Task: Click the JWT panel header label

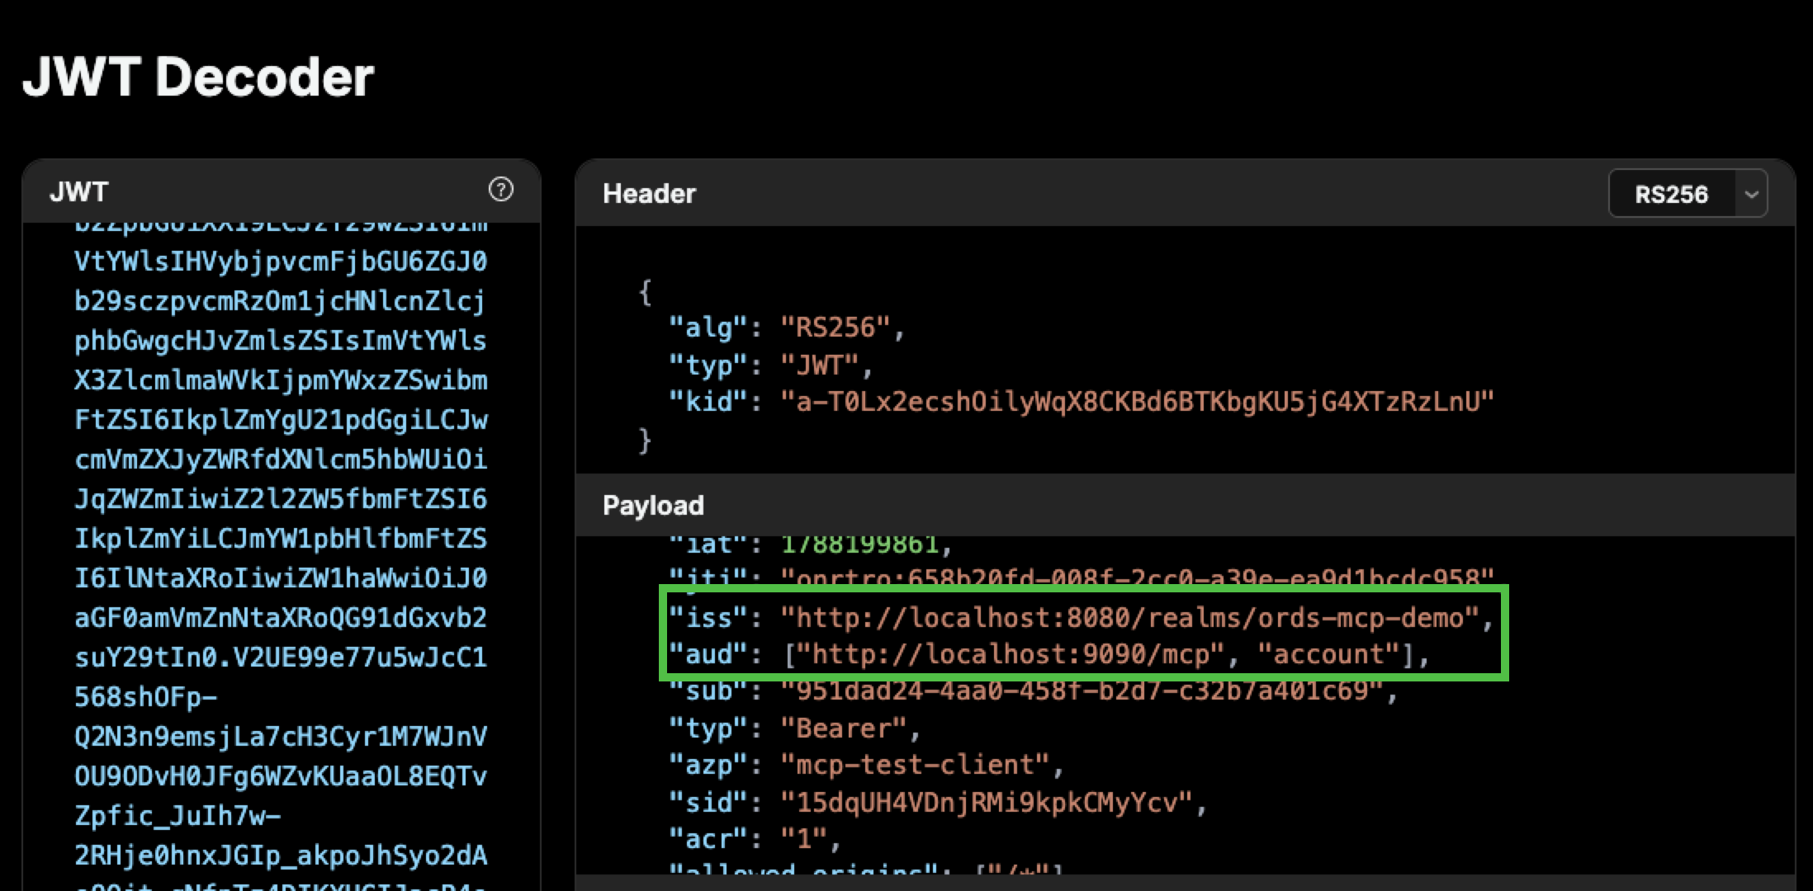Action: pos(78,191)
